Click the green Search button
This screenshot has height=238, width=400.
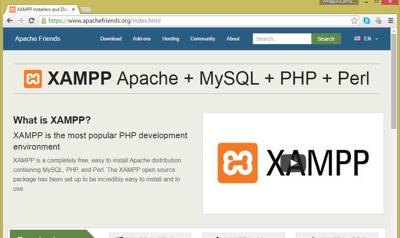tap(326, 39)
